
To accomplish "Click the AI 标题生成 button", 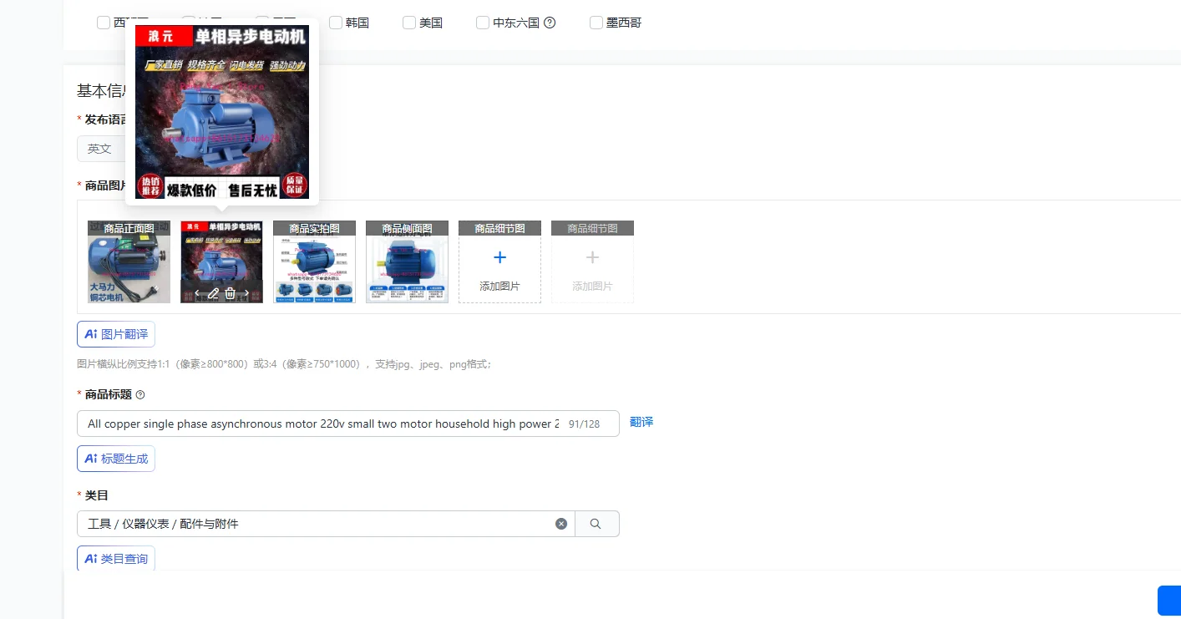I will 116,459.
